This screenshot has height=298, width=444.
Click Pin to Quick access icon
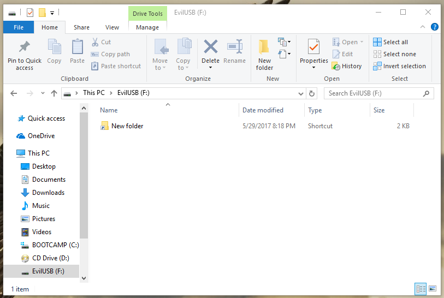click(x=25, y=47)
